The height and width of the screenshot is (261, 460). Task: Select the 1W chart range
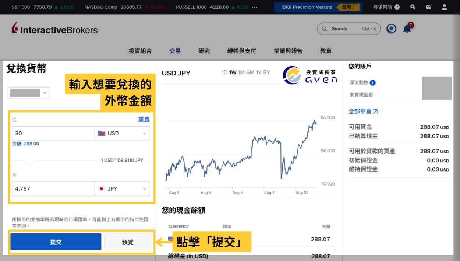pyautogui.click(x=233, y=73)
